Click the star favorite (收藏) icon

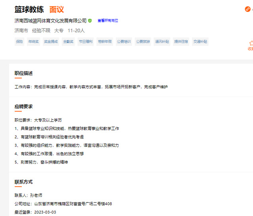[x=251, y=43]
